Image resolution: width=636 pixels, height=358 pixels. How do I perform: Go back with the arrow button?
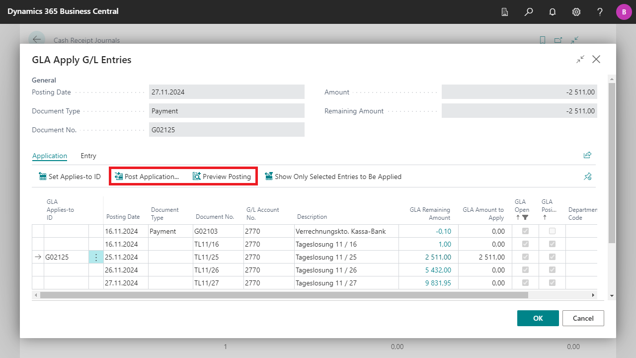click(37, 40)
